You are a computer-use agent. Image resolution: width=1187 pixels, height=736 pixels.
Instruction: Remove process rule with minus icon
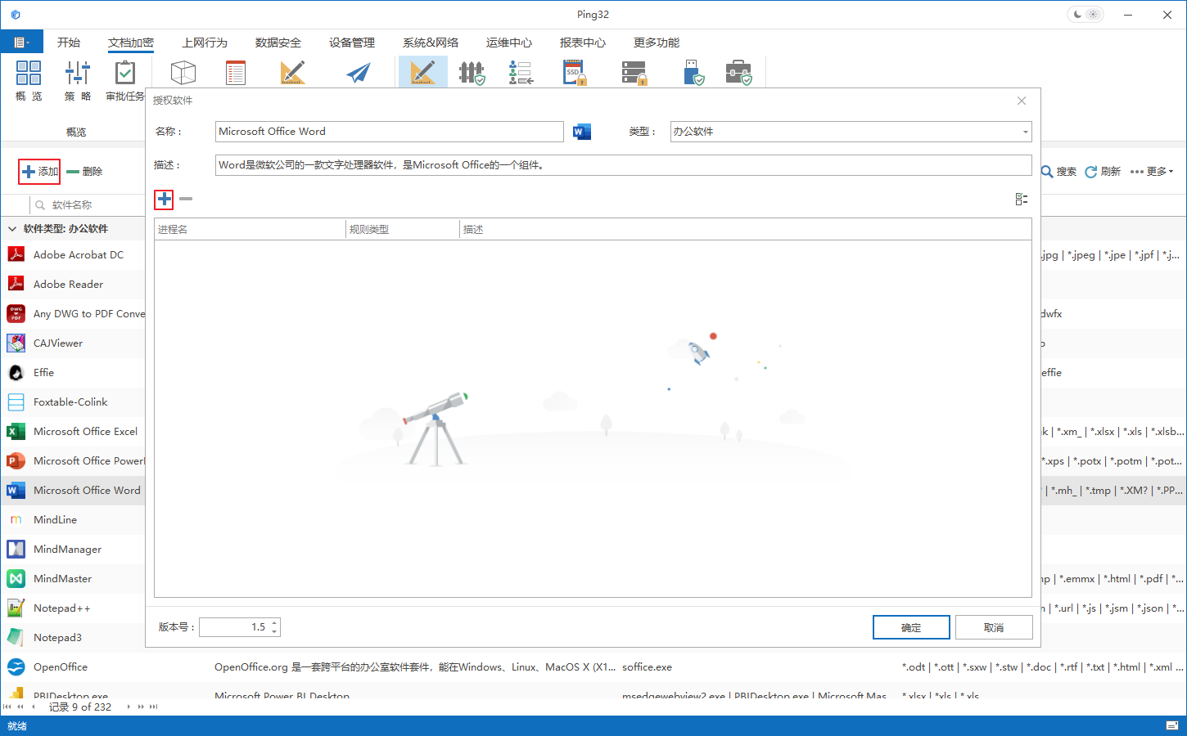tap(186, 199)
